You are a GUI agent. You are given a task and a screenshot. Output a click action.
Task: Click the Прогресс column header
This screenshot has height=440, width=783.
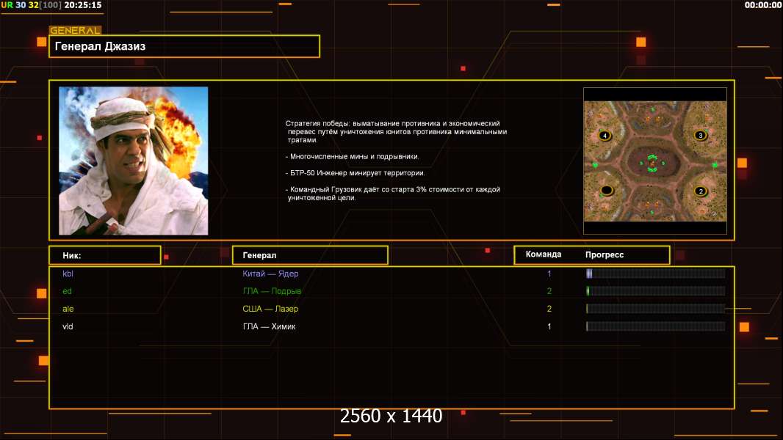coord(605,254)
